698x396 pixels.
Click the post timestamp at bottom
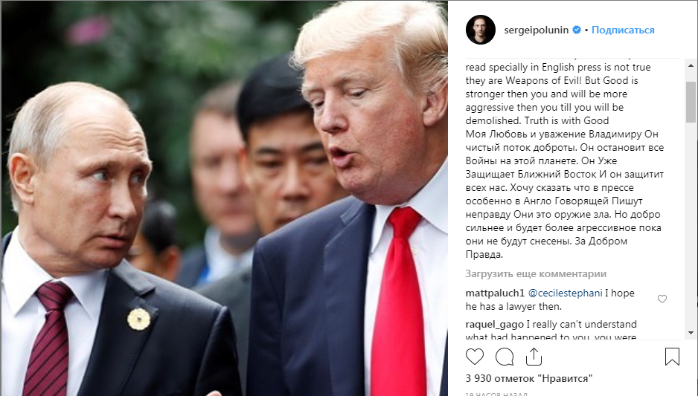pos(496,394)
